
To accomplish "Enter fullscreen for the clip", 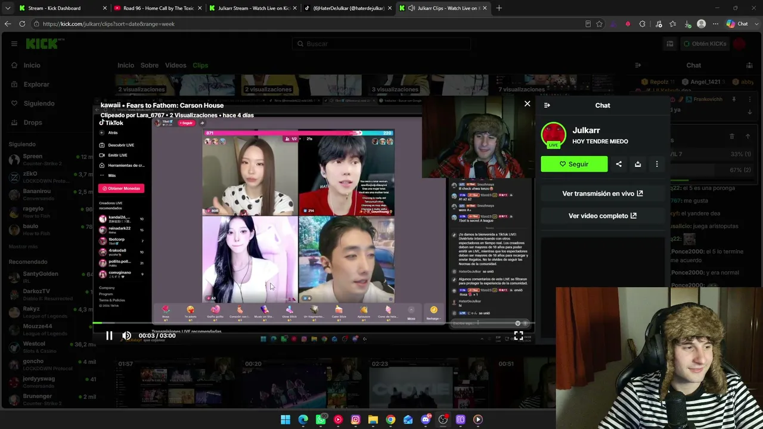I will [x=519, y=336].
